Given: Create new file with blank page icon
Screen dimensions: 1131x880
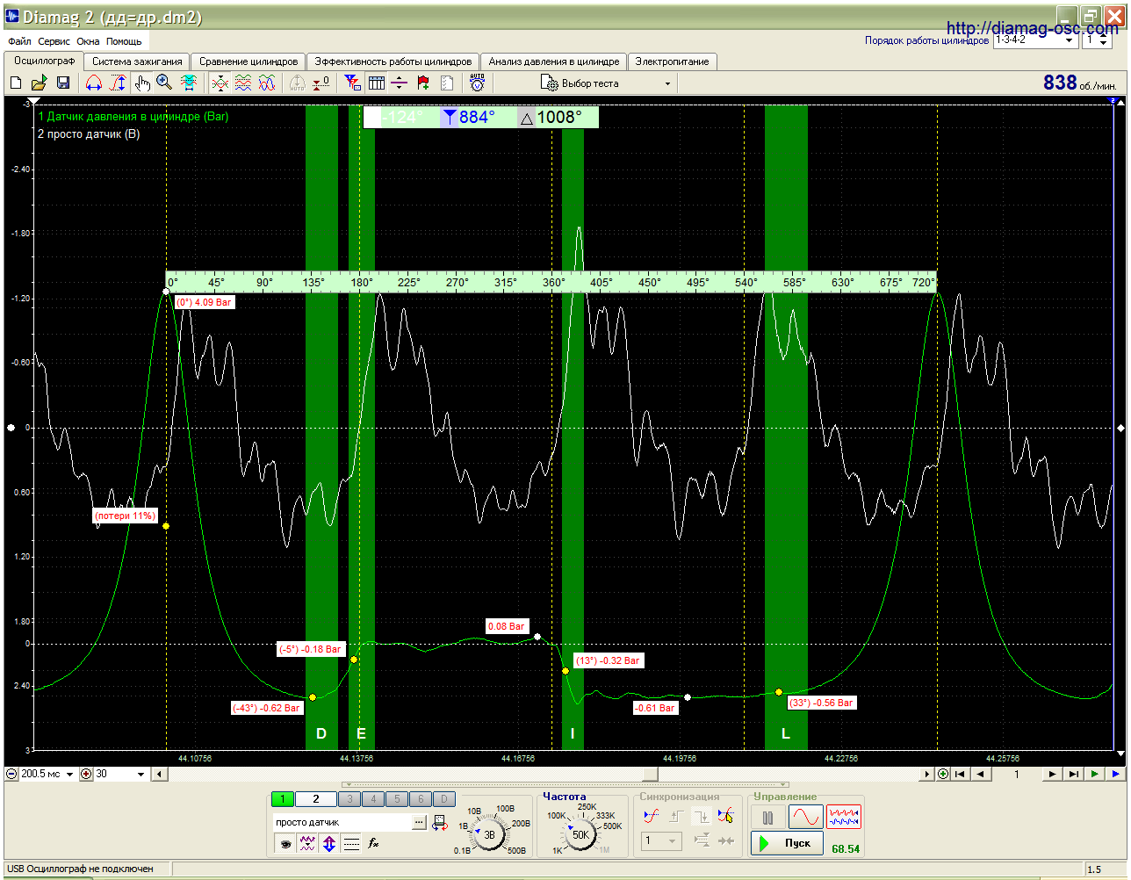Looking at the screenshot, I should (x=16, y=83).
